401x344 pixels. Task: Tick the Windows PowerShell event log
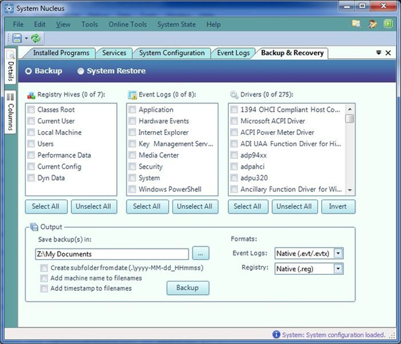coord(133,190)
